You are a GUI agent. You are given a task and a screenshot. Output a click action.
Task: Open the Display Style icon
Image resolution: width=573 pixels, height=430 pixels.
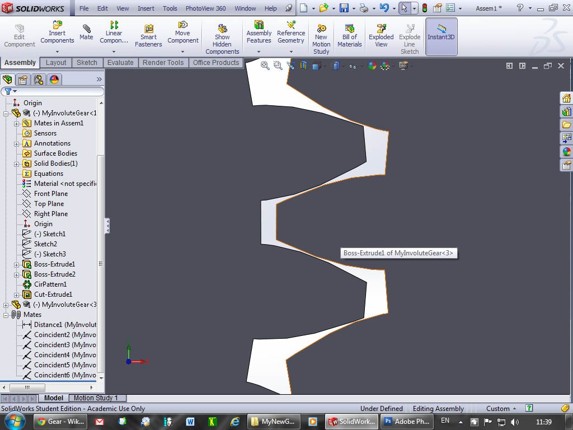pyautogui.click(x=336, y=66)
